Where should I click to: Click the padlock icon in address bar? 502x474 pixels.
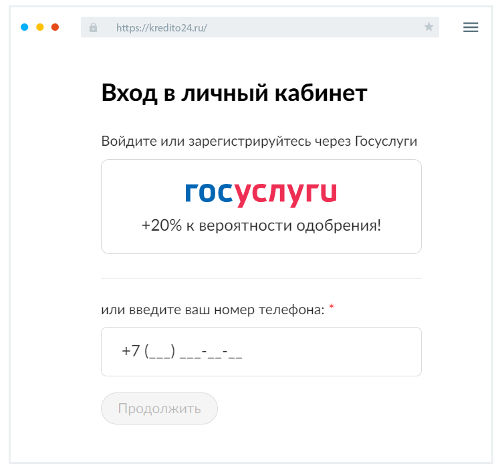93,27
